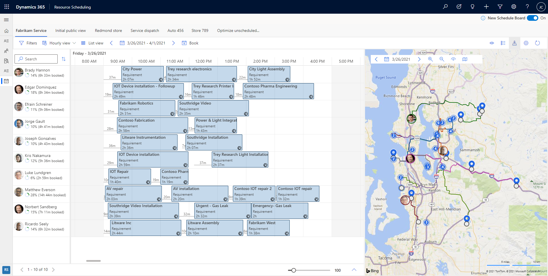Open the requirements list view icon

point(503,43)
